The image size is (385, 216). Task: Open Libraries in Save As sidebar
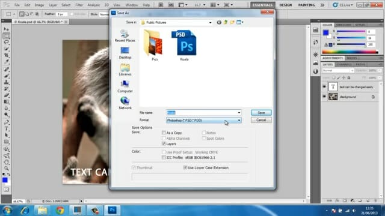[x=125, y=70]
